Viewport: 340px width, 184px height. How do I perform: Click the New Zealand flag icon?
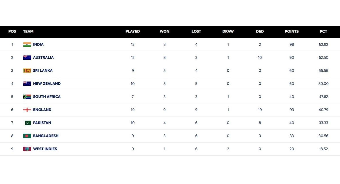point(27,84)
